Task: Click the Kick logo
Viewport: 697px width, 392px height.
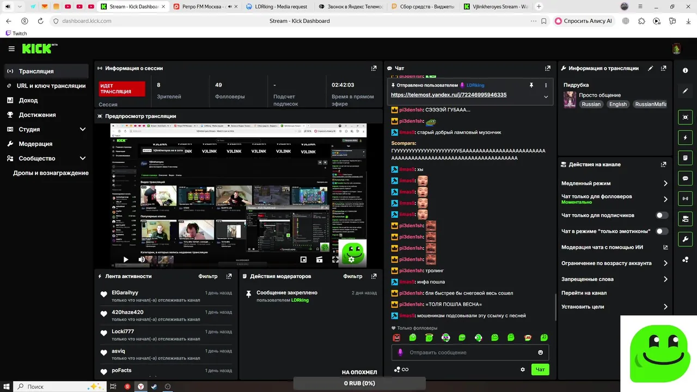Action: (40, 49)
